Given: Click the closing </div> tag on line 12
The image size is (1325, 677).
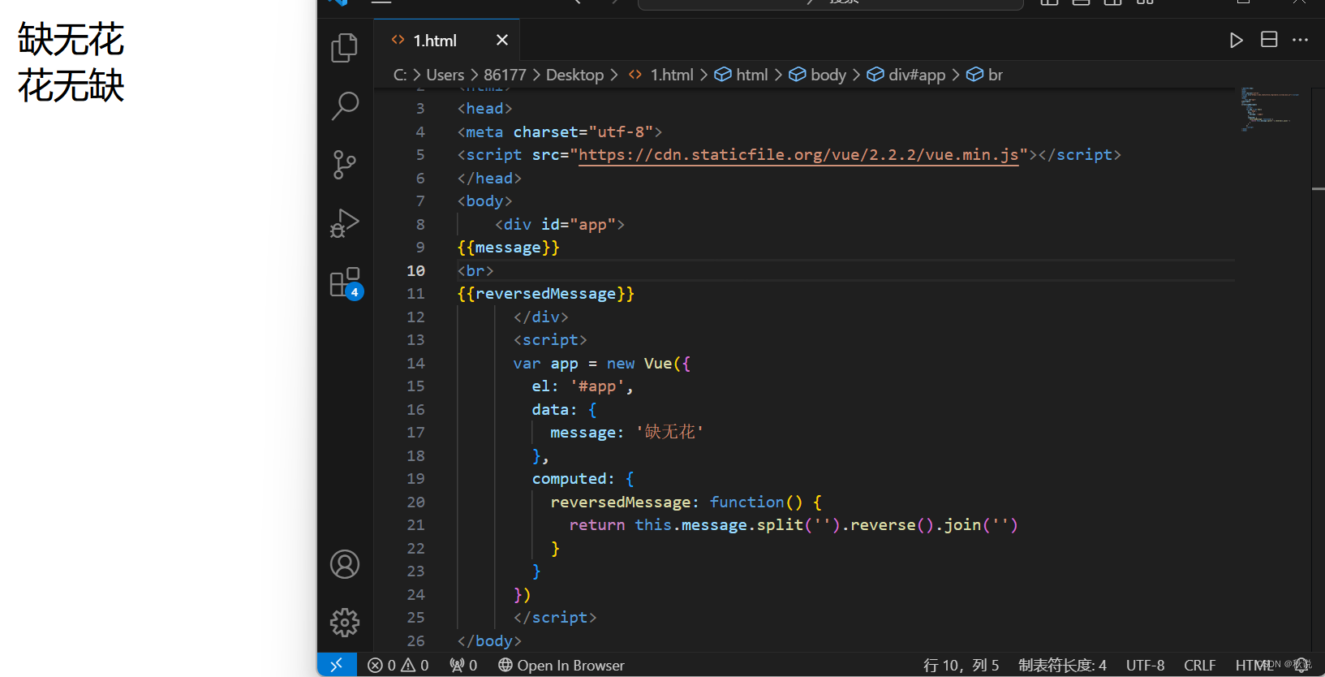Looking at the screenshot, I should (541, 317).
